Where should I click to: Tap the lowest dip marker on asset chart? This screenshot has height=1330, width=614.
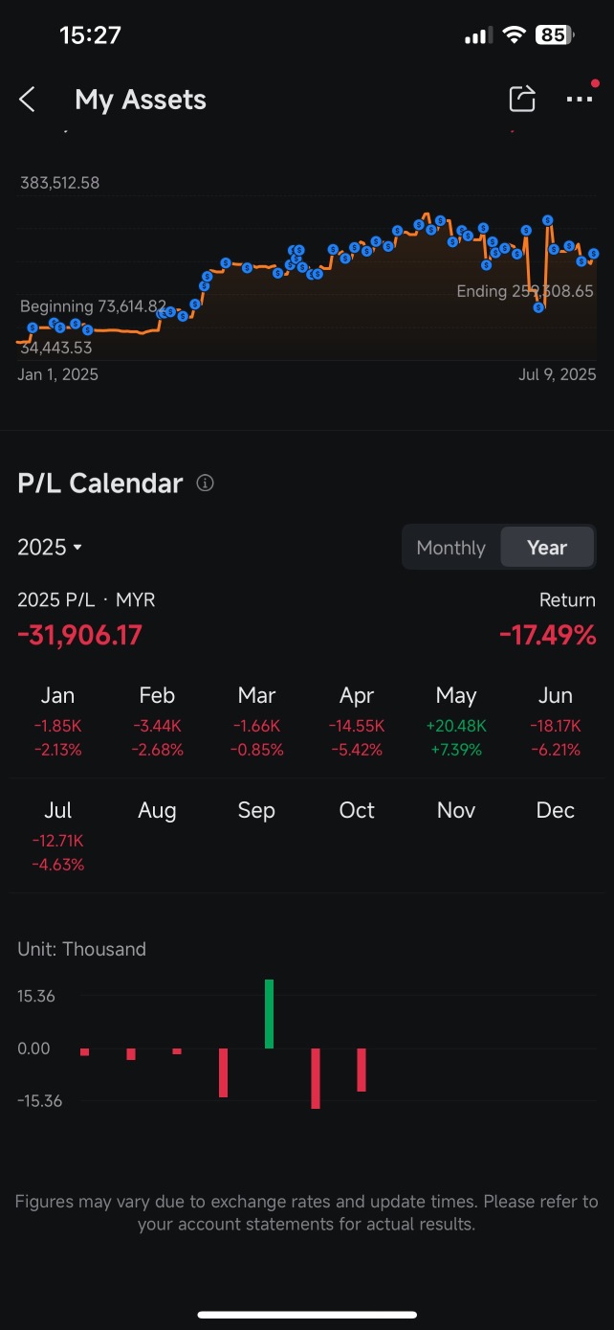[x=538, y=307]
